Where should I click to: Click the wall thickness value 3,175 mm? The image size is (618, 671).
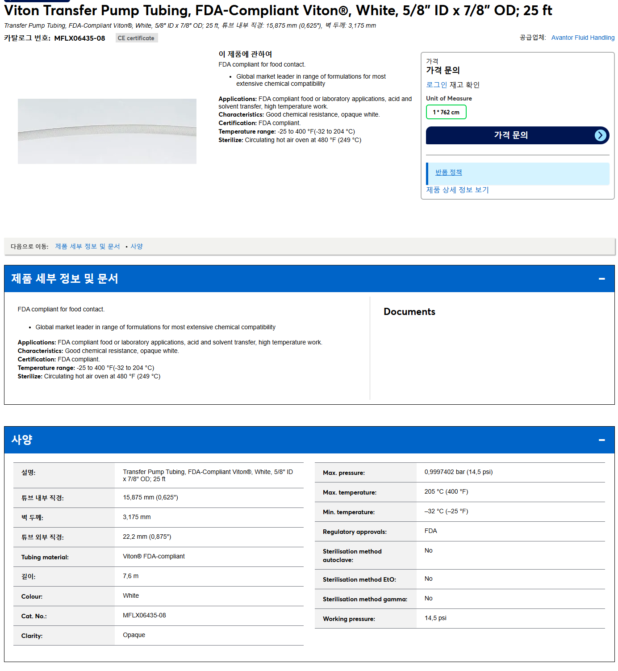click(137, 517)
